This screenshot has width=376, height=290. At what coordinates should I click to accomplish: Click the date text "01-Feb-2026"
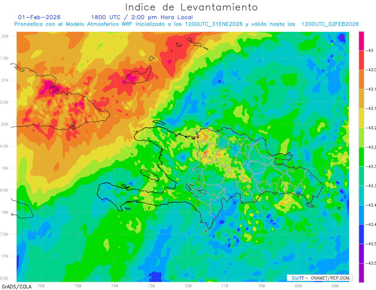point(39,17)
